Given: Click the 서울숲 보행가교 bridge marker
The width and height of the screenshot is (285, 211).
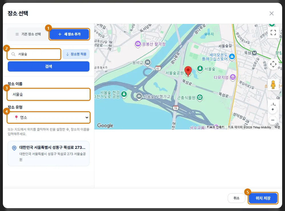Looking at the screenshot, I should pyautogui.click(x=139, y=96).
